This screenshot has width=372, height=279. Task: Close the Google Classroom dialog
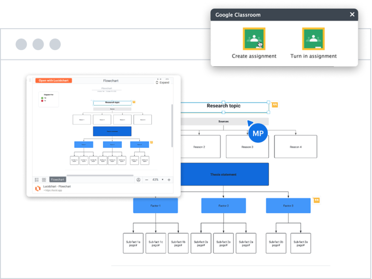[x=352, y=14]
